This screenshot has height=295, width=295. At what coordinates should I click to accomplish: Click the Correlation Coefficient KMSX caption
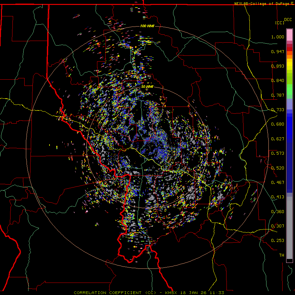click(x=149, y=293)
